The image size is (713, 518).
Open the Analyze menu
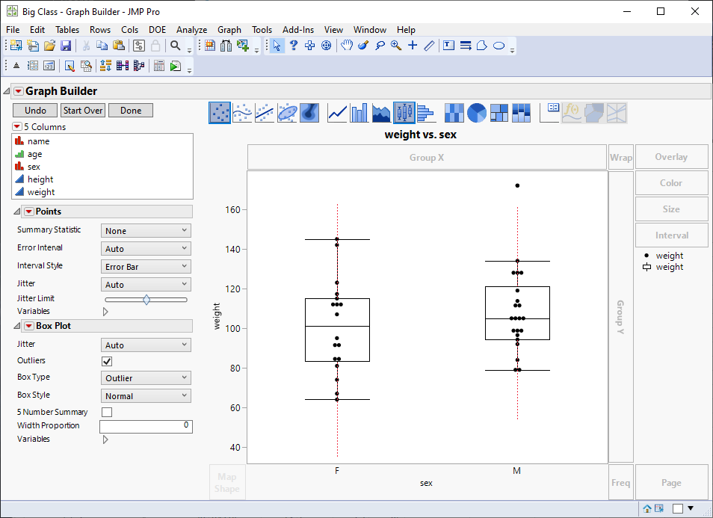click(x=191, y=30)
